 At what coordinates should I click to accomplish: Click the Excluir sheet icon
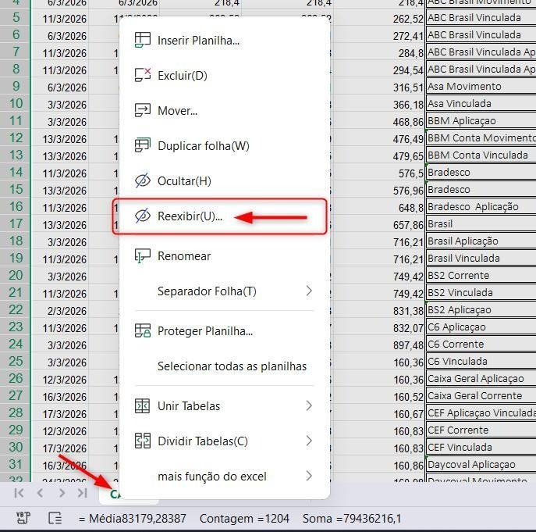(143, 75)
